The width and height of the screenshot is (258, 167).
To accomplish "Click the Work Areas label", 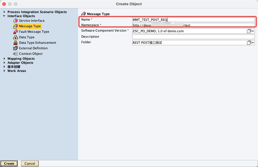I will pyautogui.click(x=16, y=71).
